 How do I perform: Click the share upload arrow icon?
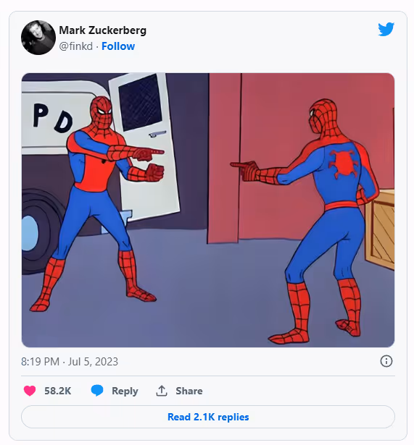(x=162, y=391)
